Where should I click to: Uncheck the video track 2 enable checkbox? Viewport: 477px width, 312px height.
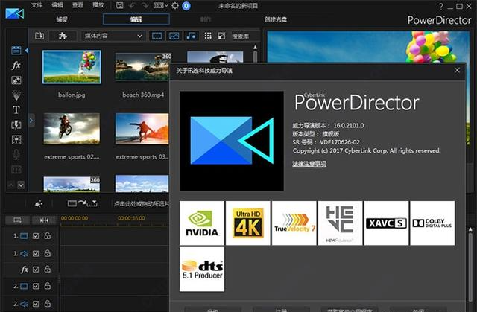(x=36, y=286)
